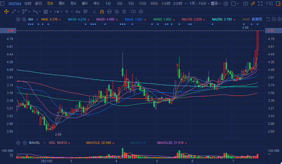Open MA indicator settings gear

coord(18,19)
